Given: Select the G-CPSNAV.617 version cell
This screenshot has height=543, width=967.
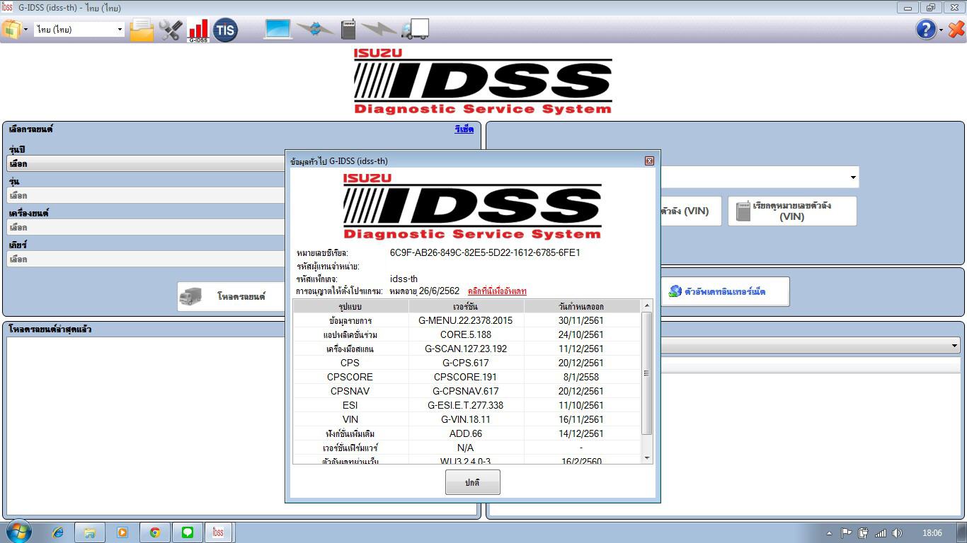Looking at the screenshot, I should pos(466,391).
